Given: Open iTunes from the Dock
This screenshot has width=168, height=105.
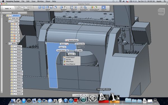Looking at the screenshot, I should [71, 101].
